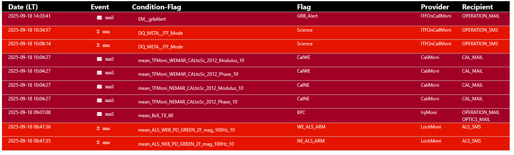514x155 pixels.
Task: Click the mail icon for EM__grbAlert
Action: coord(99,18)
